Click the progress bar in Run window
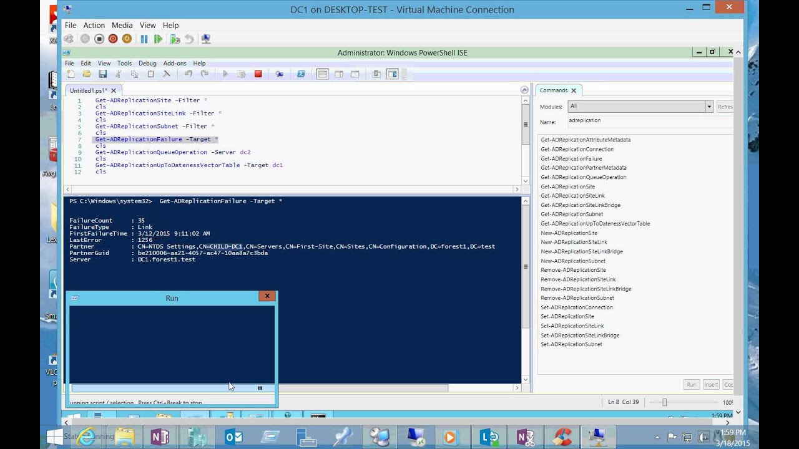799x449 pixels. coord(172,388)
